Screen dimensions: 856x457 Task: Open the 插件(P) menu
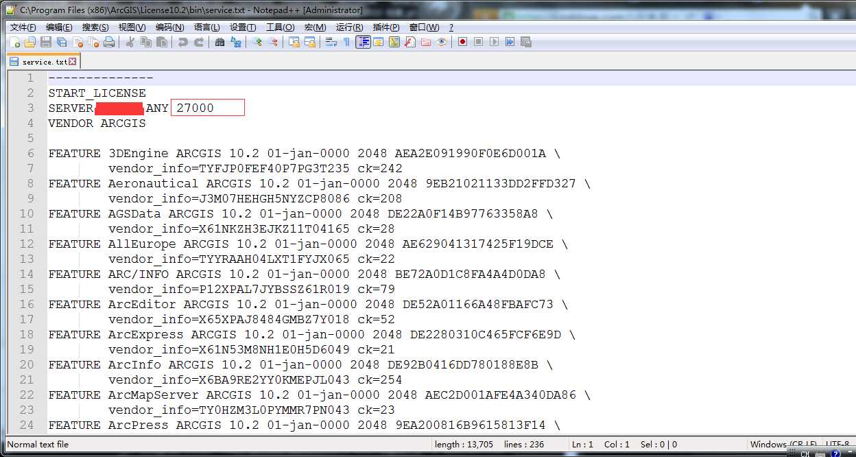coord(386,27)
